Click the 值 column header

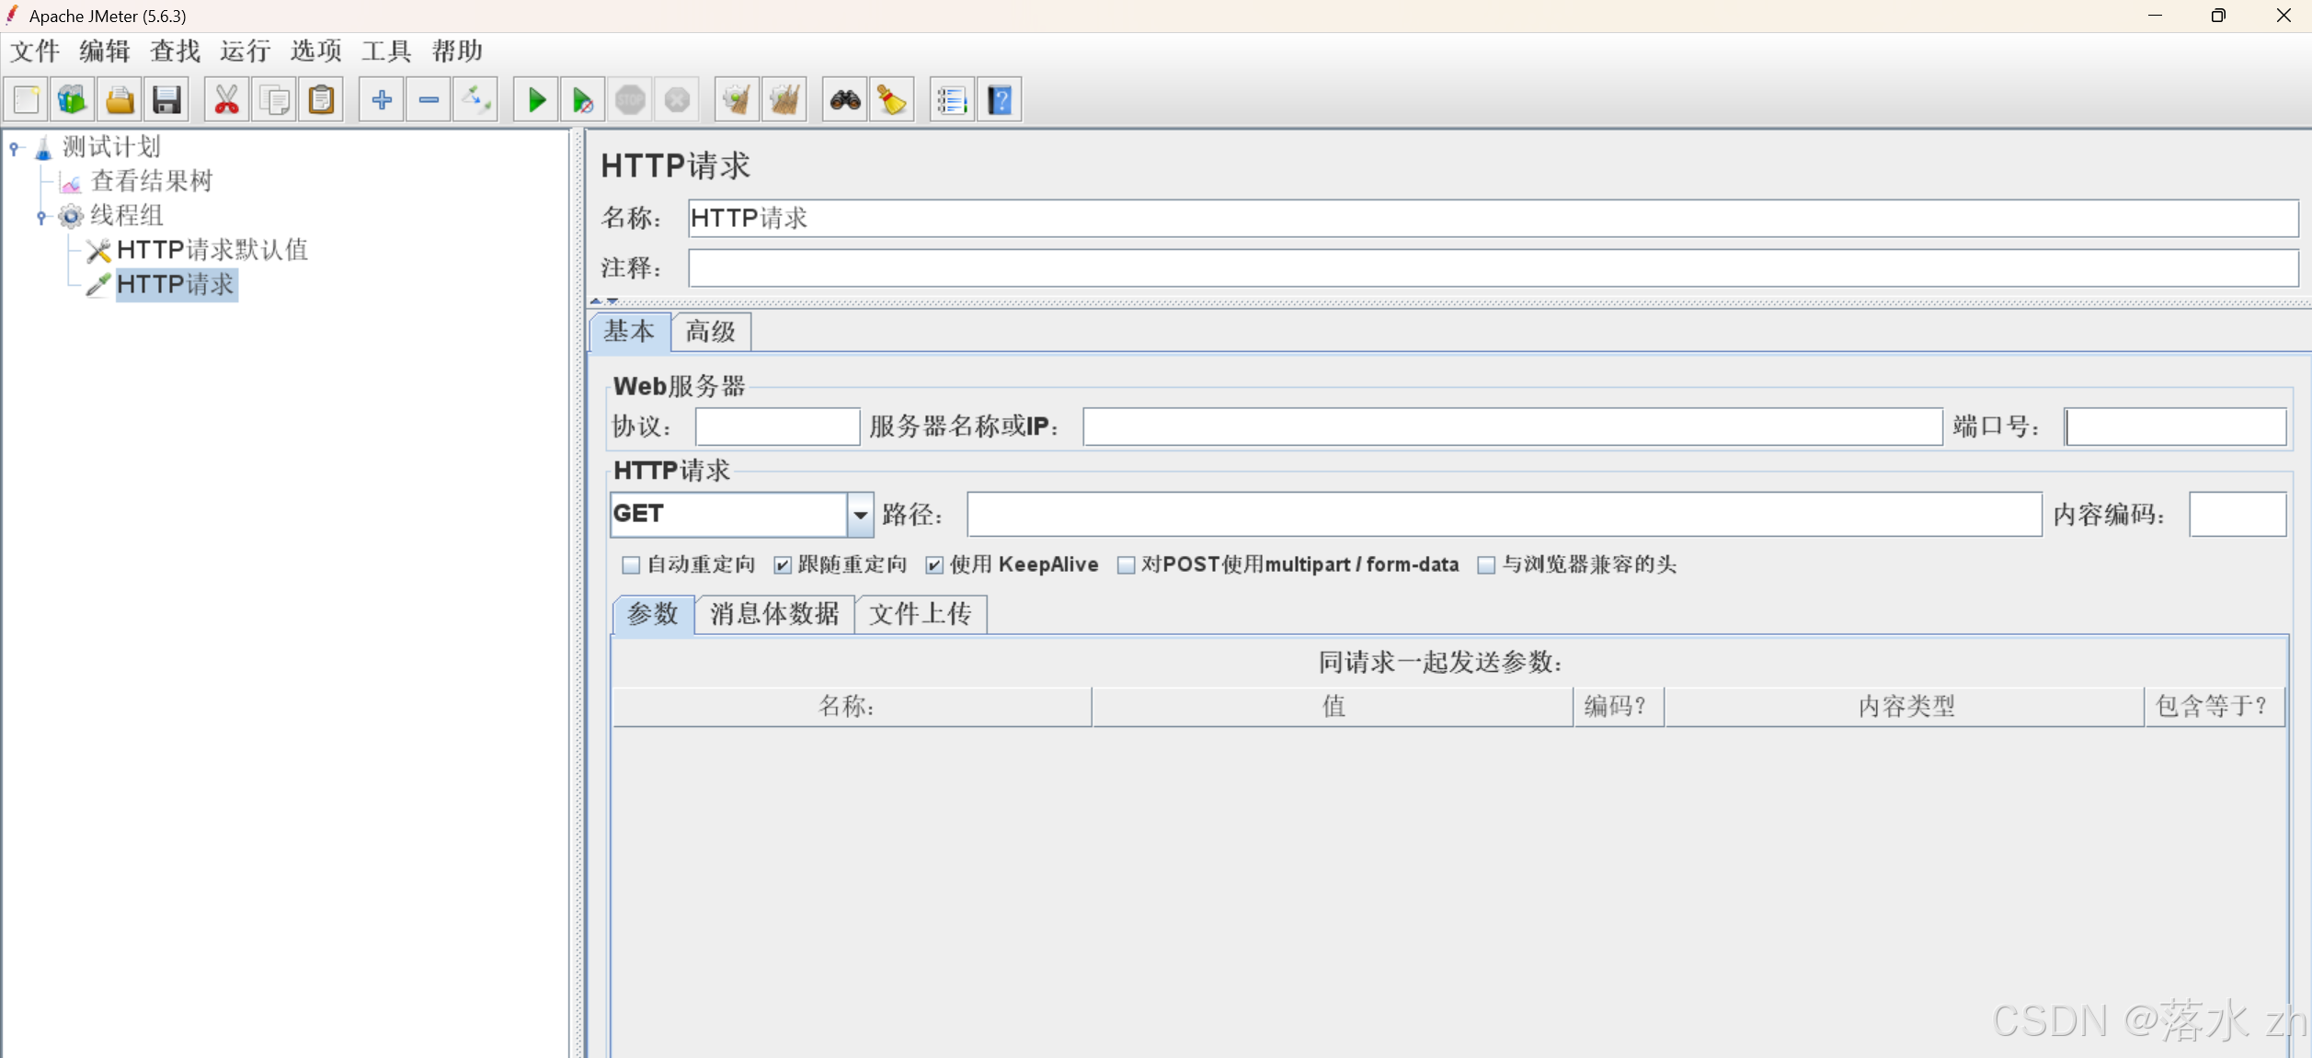[x=1333, y=707]
